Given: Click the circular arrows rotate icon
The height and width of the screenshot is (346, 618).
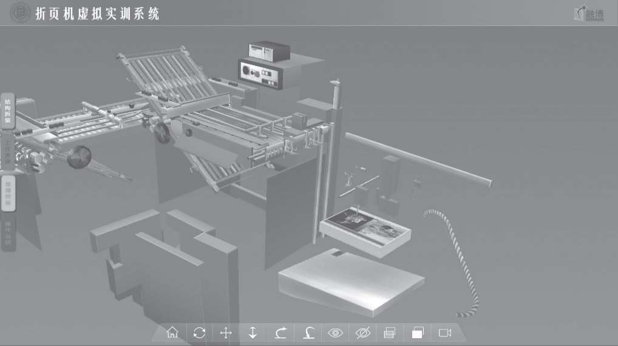Looking at the screenshot, I should [199, 333].
